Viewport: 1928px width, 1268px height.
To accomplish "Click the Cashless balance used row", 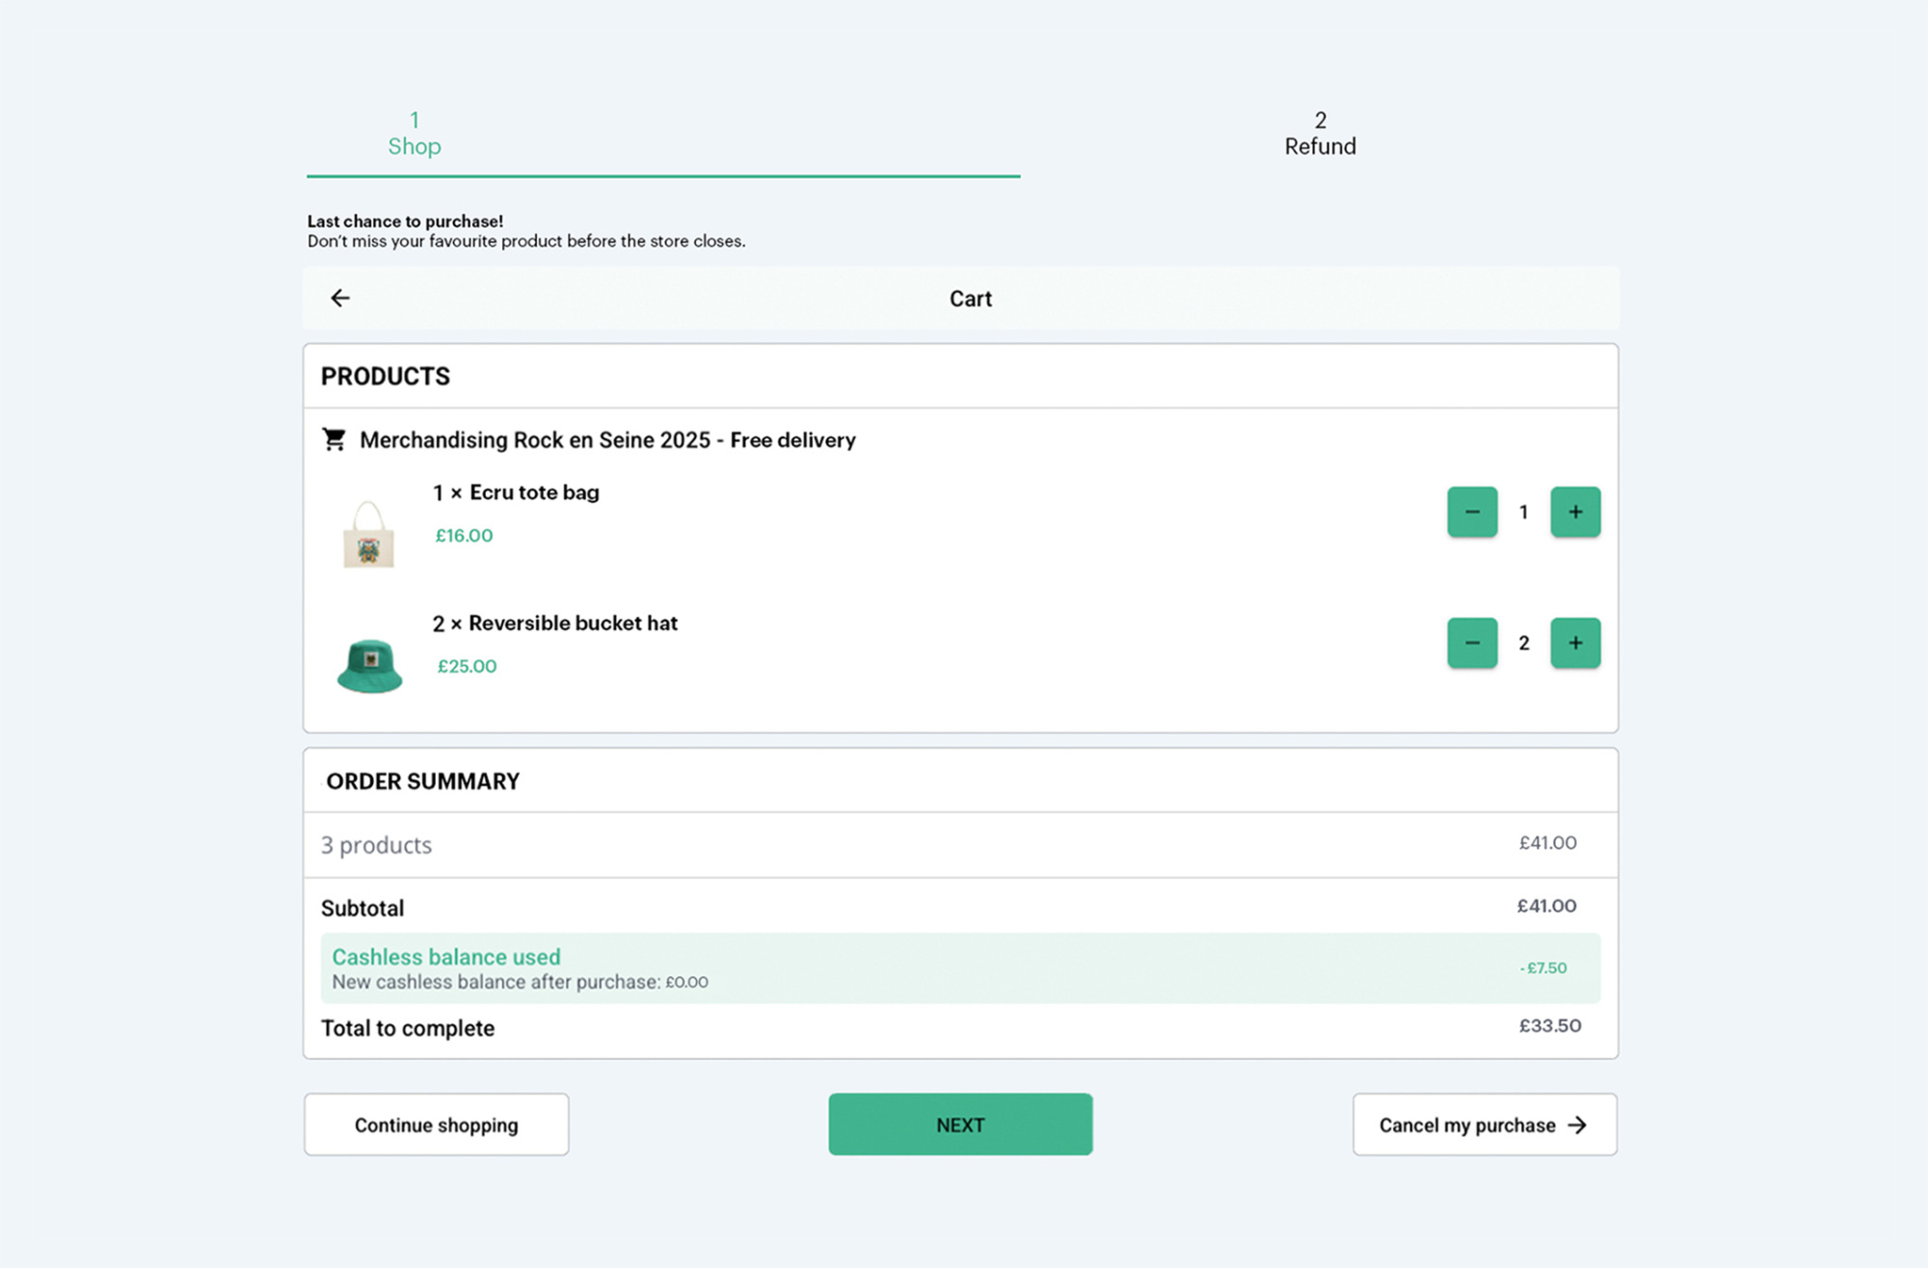I will click(x=959, y=968).
